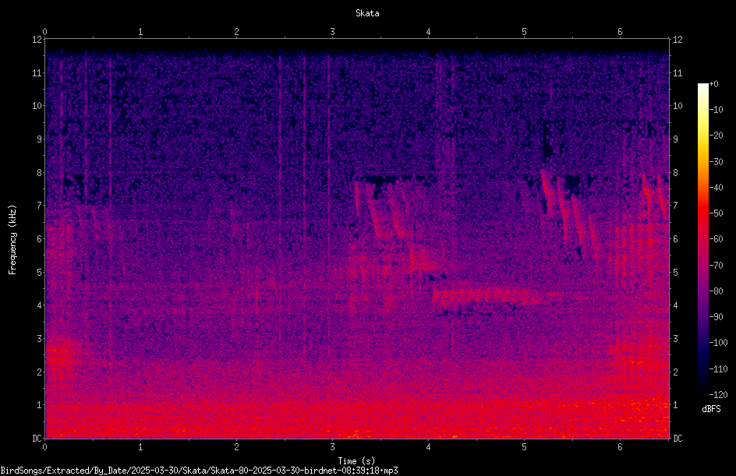Viewport: 736px width, 476px height.
Task: Select the "-110" colorbar label
Action: 718,369
